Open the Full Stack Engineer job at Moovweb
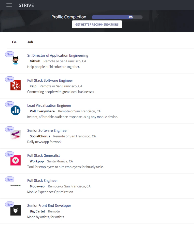 click(x=43, y=181)
